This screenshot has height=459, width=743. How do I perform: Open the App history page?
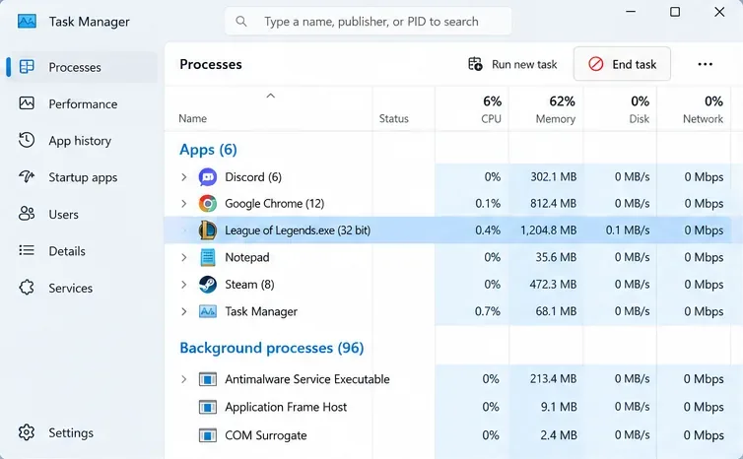coord(82,141)
